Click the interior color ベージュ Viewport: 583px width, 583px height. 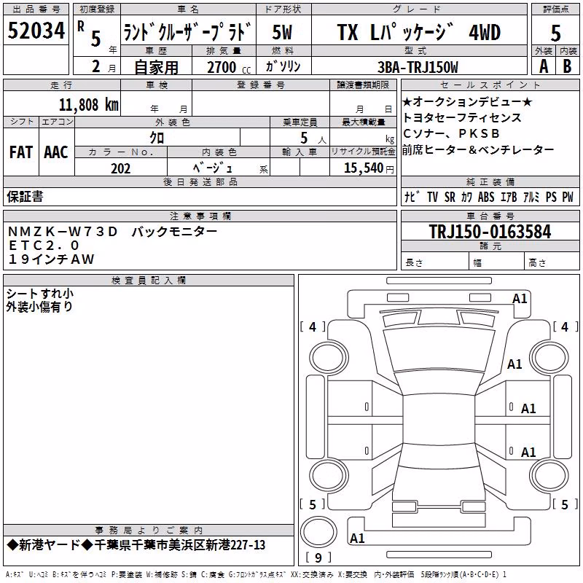(214, 168)
